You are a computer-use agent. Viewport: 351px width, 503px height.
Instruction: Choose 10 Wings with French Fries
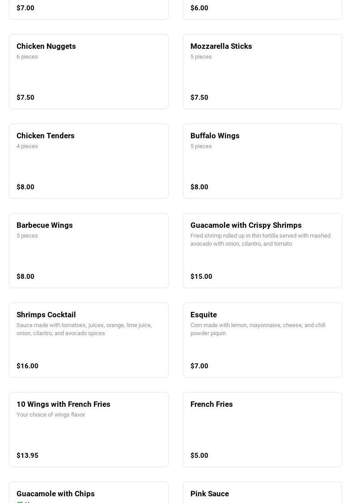tap(89, 430)
